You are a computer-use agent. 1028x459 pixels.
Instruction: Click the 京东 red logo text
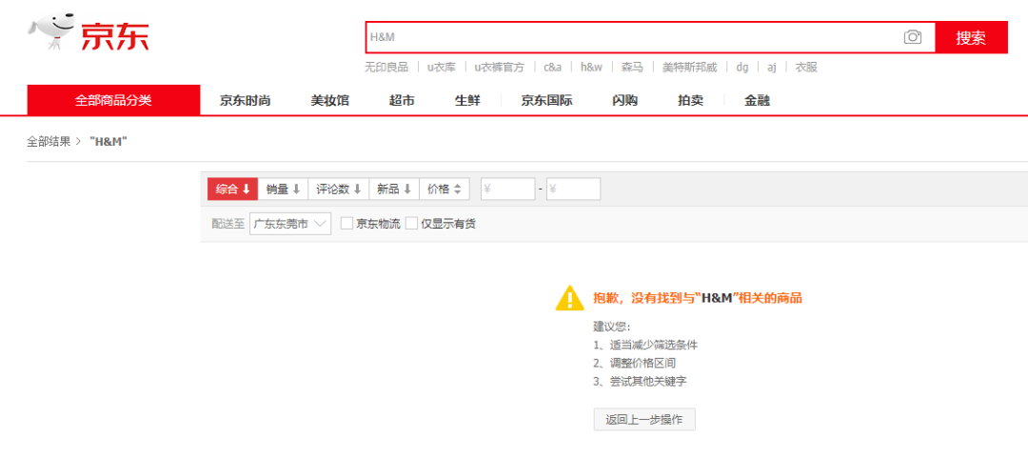click(x=115, y=37)
